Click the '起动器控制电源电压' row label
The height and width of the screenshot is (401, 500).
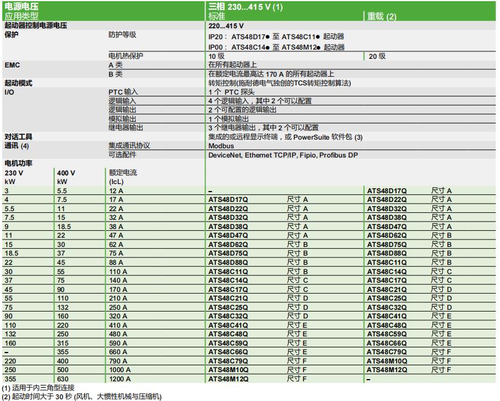pyautogui.click(x=36, y=25)
